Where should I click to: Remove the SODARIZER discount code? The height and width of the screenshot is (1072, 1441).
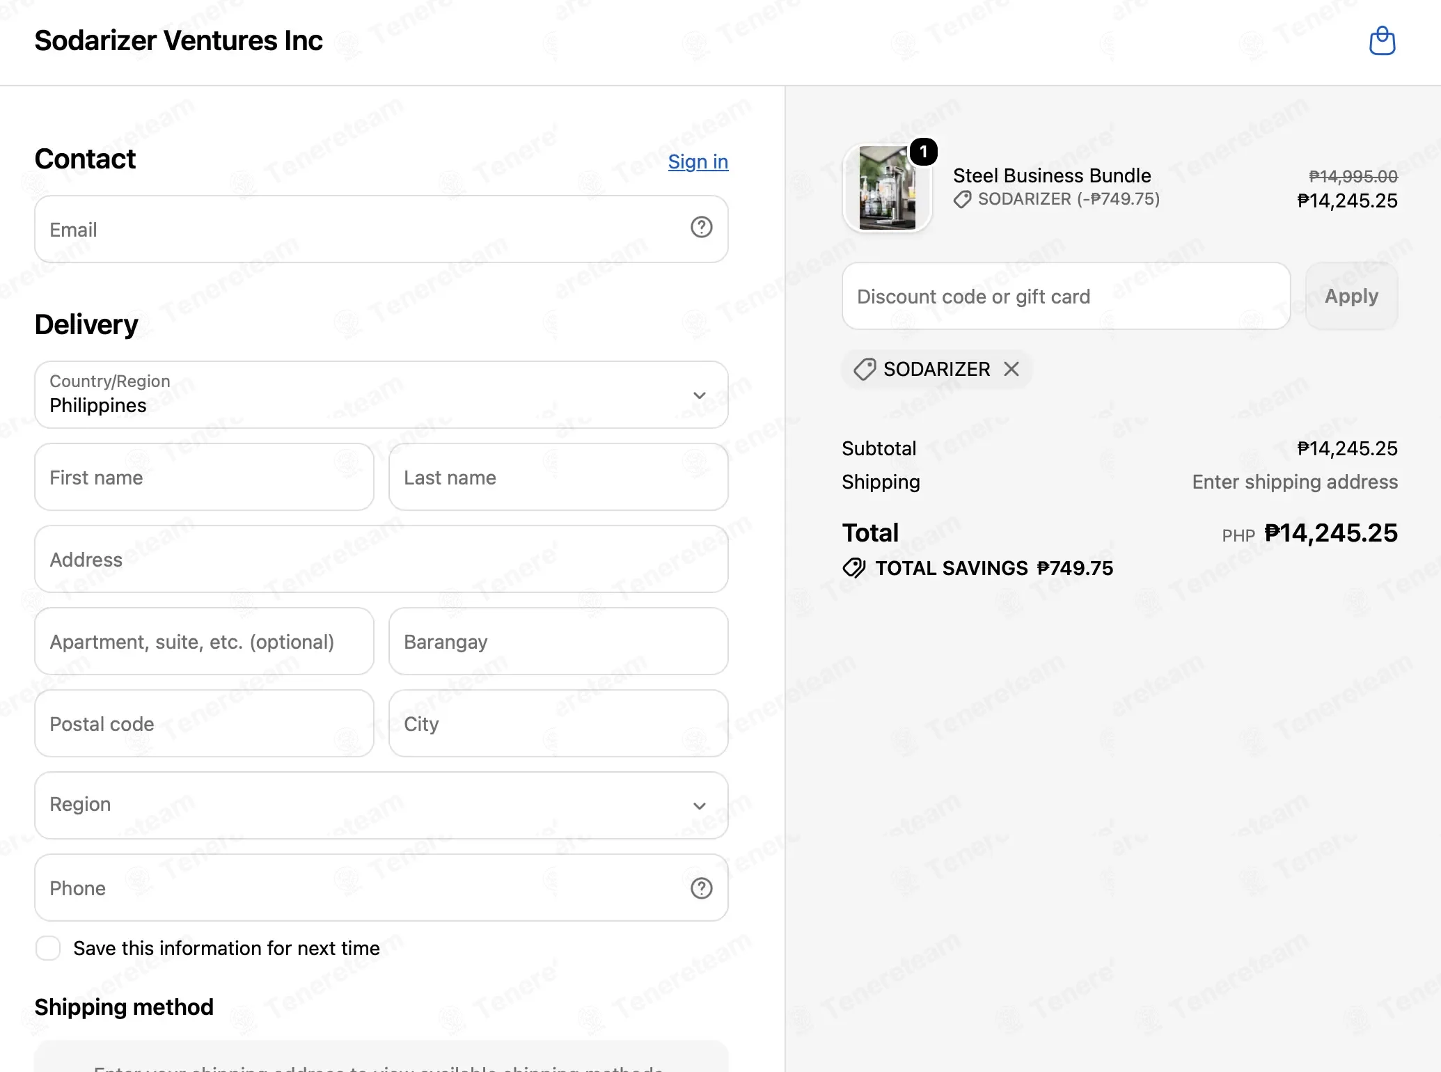(1011, 369)
